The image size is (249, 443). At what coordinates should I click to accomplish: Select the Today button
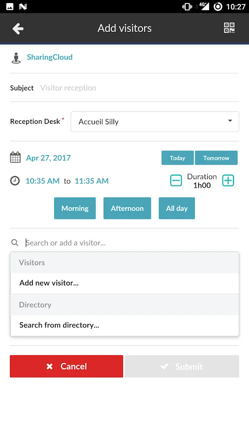point(177,158)
